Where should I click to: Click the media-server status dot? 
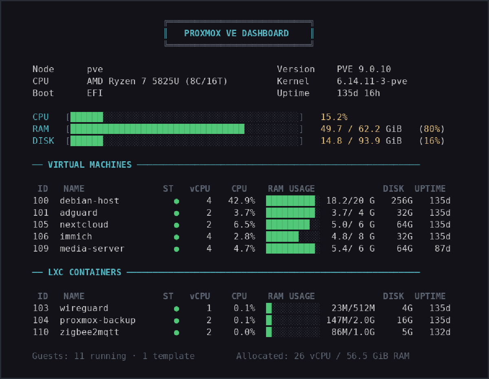click(x=176, y=249)
